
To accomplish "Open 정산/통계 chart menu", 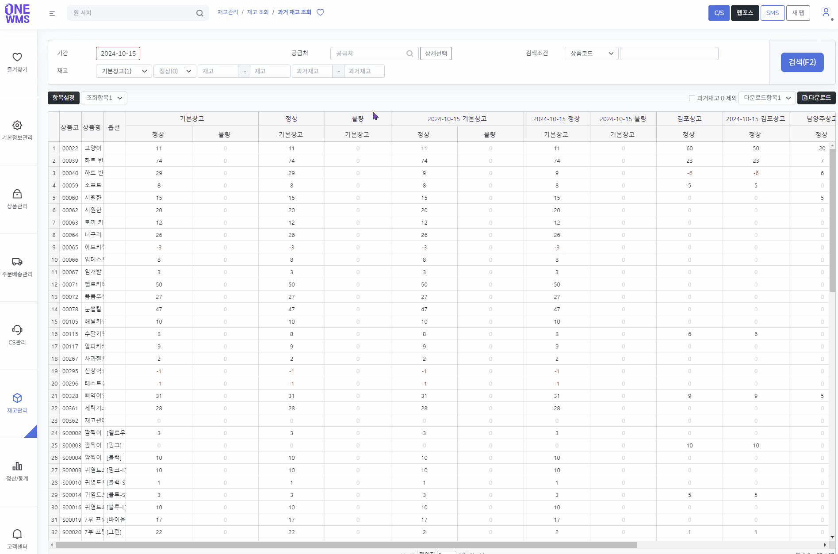I will (x=17, y=472).
